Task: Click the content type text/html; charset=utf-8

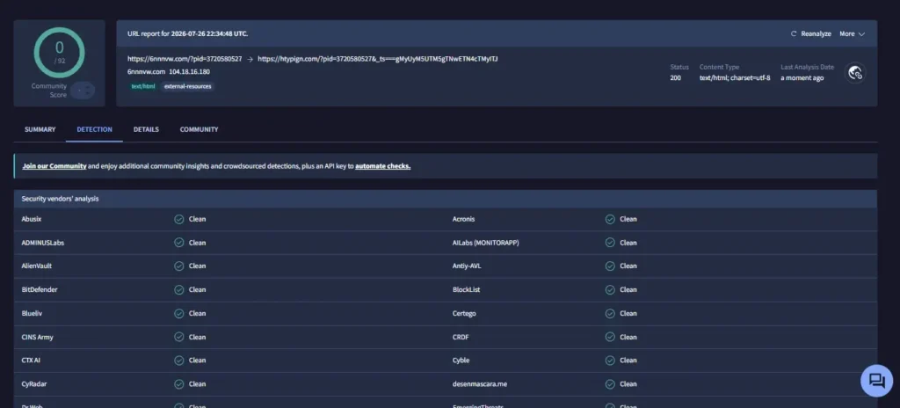Action: click(735, 77)
